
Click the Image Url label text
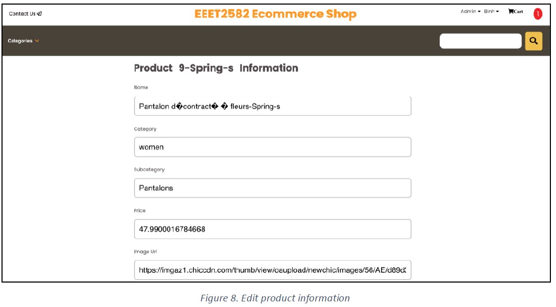point(145,252)
